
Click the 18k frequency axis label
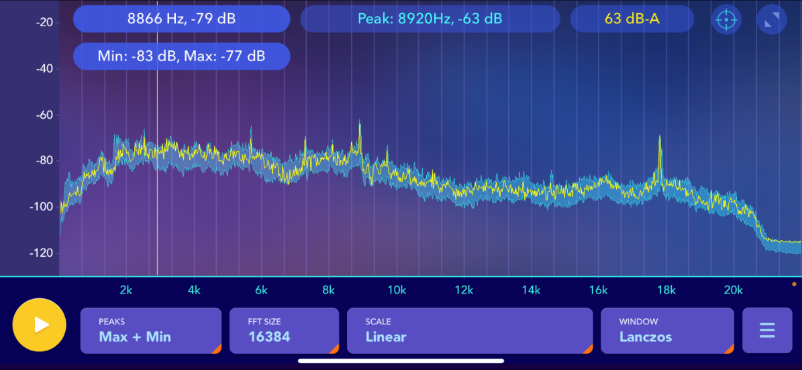click(x=666, y=290)
